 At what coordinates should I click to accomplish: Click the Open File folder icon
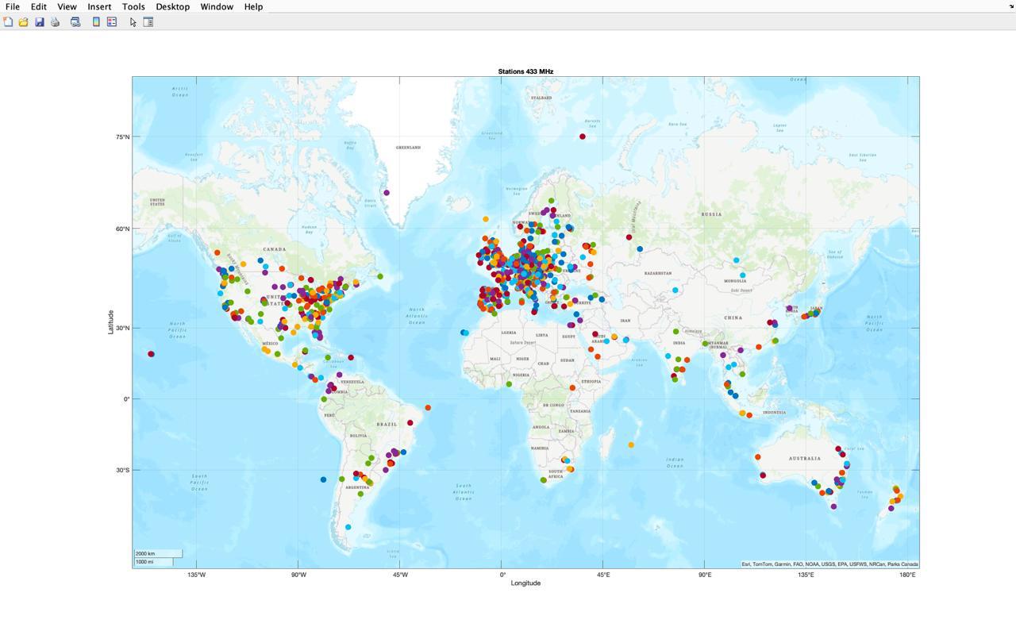coord(24,22)
